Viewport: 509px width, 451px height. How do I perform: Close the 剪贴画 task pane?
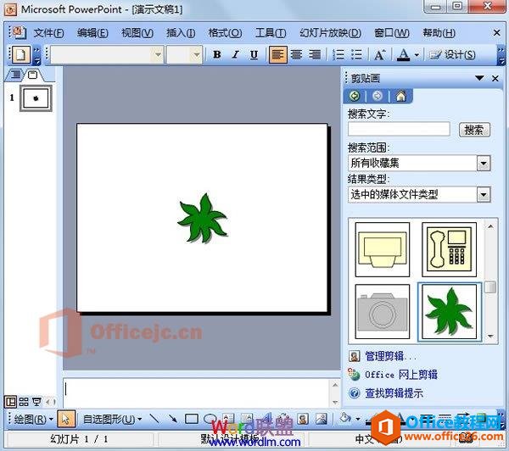pyautogui.click(x=495, y=78)
